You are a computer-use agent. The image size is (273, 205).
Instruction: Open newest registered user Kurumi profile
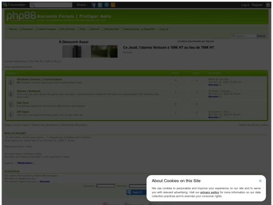point(45,182)
